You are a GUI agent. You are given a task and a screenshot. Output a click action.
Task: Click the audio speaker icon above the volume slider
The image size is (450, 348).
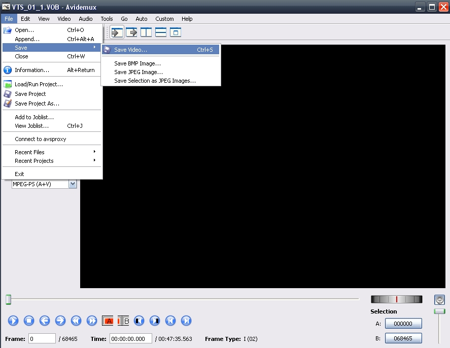pos(439,300)
